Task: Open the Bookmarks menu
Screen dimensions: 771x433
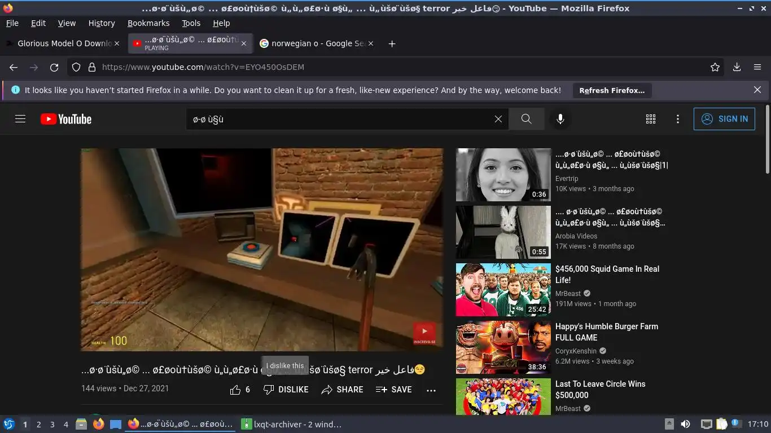Action: point(148,23)
